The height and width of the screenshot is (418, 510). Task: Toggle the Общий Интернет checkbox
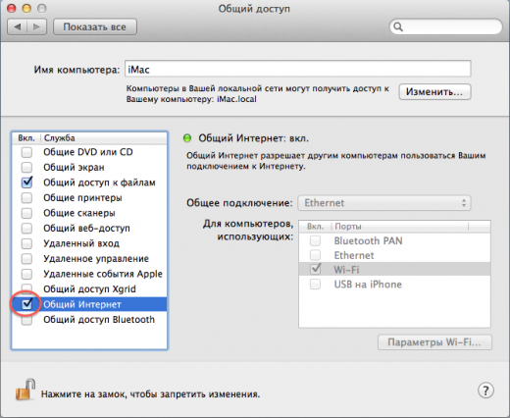point(26,304)
